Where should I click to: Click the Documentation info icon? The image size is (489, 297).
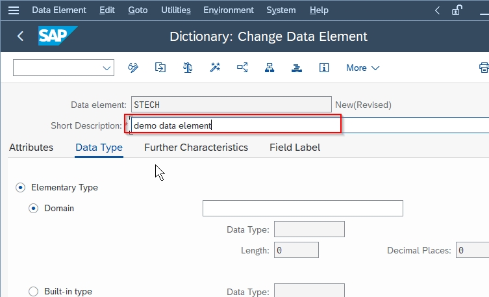[x=324, y=68]
